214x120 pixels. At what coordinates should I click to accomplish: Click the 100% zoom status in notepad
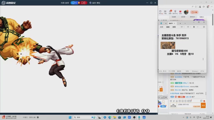click(187, 71)
